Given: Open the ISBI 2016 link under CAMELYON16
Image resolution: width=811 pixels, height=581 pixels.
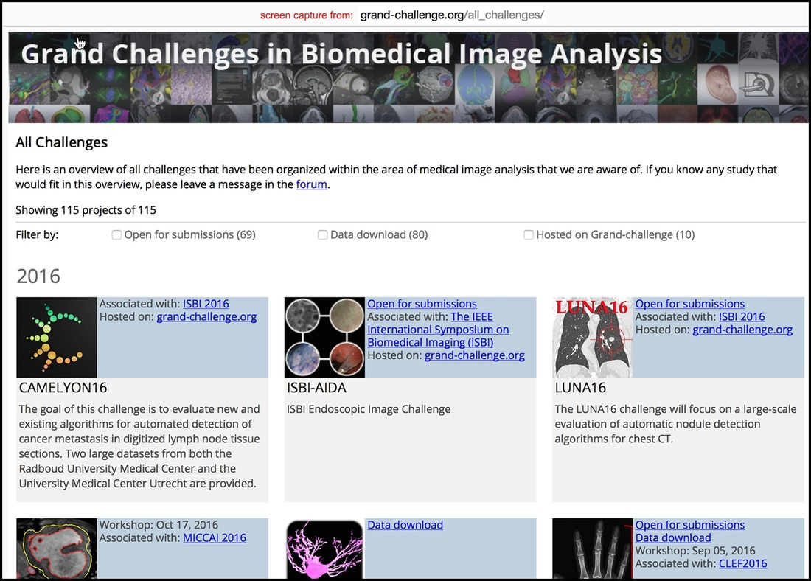Looking at the screenshot, I should coord(206,304).
